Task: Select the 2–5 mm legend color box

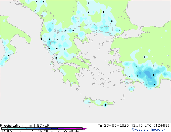Action: tap(23, 128)
